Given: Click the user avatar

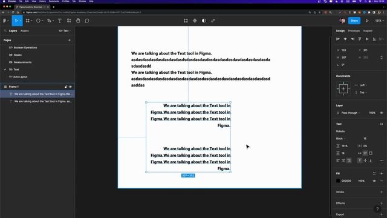Looking at the screenshot, I should click(342, 21).
